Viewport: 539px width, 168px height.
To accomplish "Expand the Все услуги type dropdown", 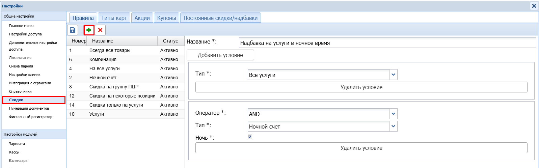I will click(393, 75).
